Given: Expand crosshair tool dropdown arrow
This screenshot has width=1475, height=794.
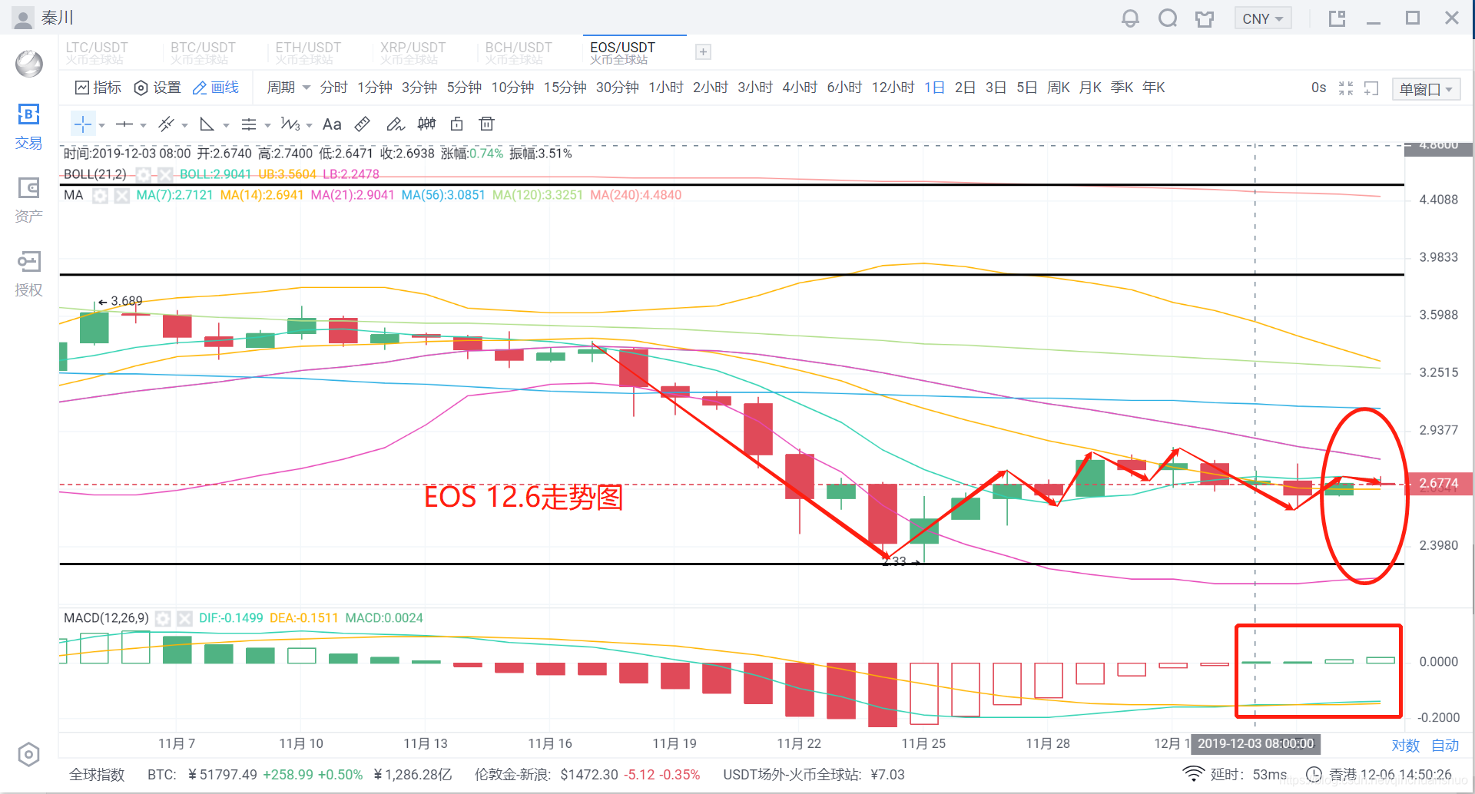Looking at the screenshot, I should (101, 125).
